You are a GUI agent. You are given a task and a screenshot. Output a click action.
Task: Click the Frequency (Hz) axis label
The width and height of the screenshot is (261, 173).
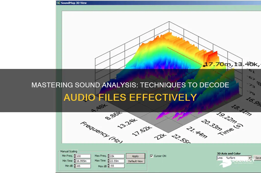tap(102, 133)
